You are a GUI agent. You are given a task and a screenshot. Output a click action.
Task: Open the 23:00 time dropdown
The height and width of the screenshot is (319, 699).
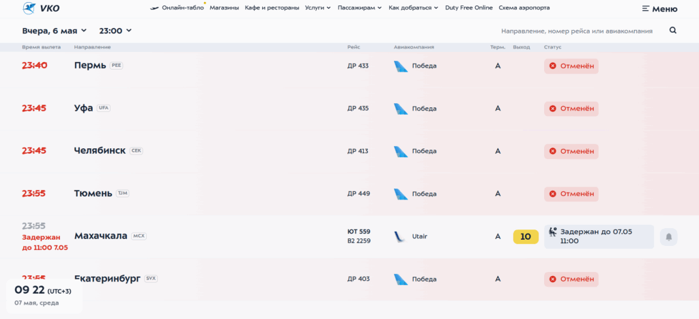pyautogui.click(x=115, y=31)
